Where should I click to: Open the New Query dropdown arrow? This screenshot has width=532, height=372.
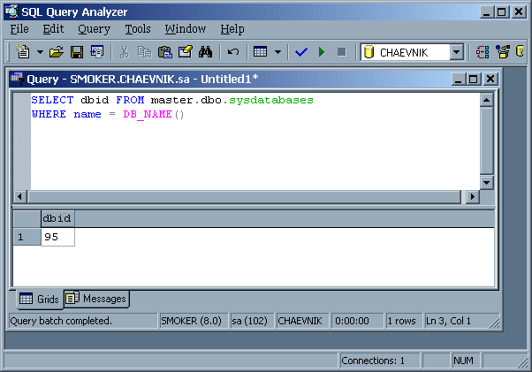click(40, 52)
